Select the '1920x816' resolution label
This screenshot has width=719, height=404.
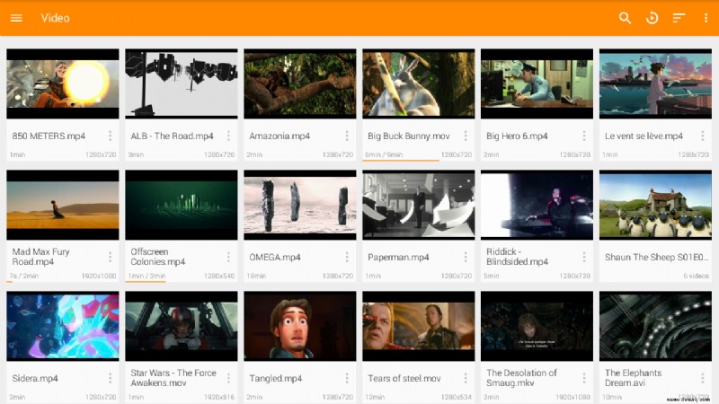tap(219, 397)
